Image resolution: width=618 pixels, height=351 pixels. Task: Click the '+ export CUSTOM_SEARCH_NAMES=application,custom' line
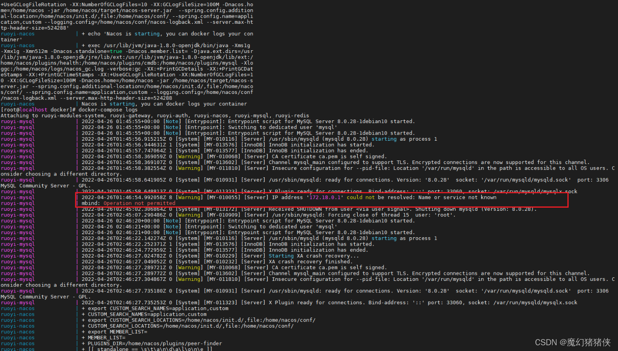[x=155, y=308]
